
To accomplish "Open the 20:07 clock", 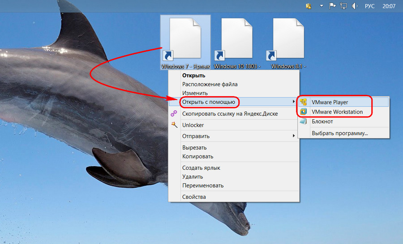I will pos(389,6).
